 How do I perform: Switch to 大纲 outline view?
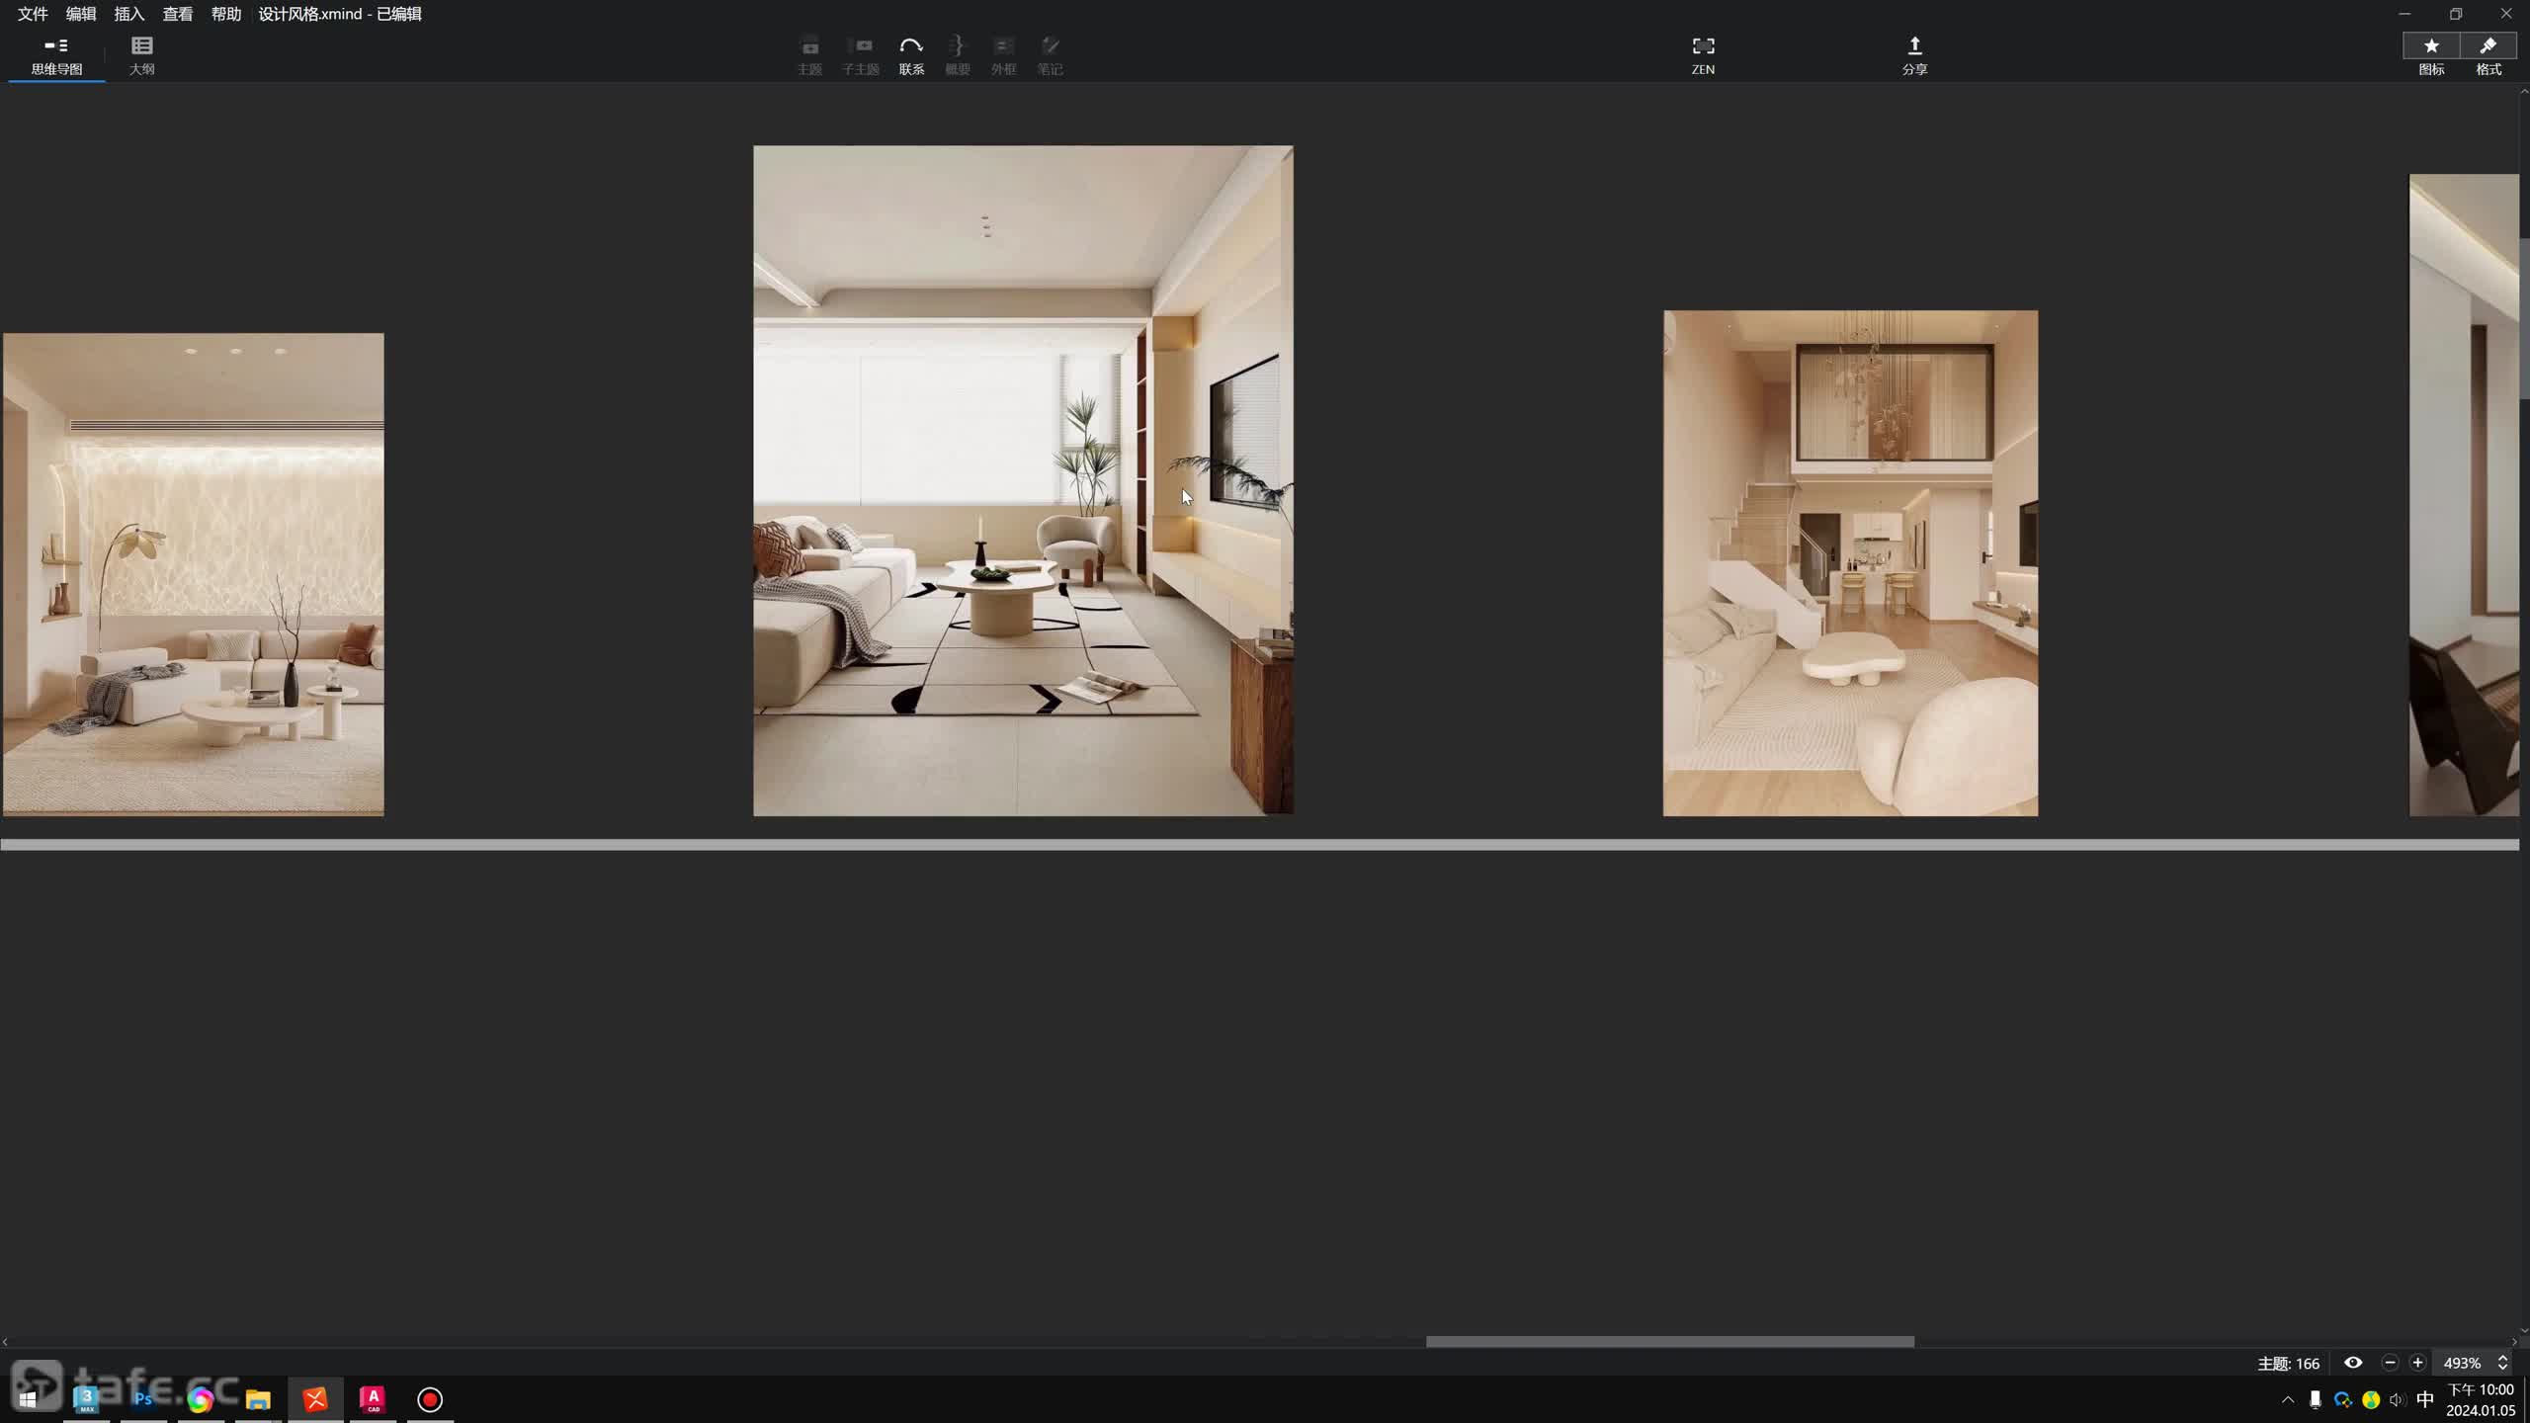142,56
